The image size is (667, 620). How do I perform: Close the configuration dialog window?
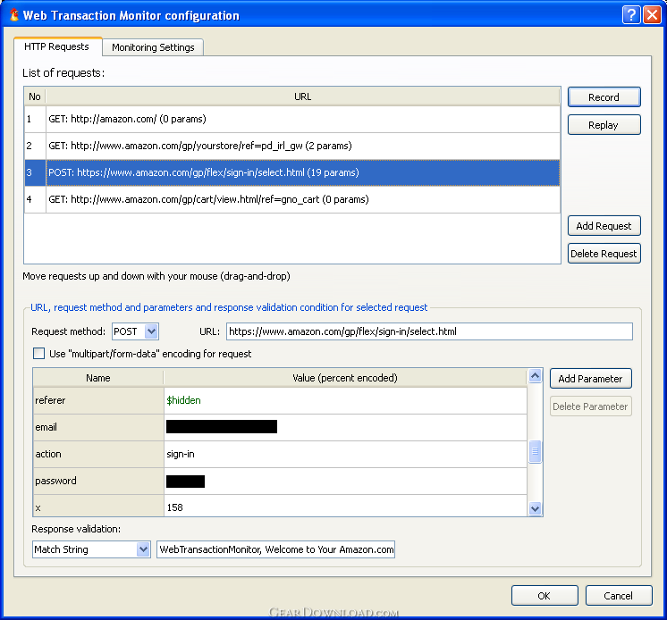pyautogui.click(x=652, y=15)
